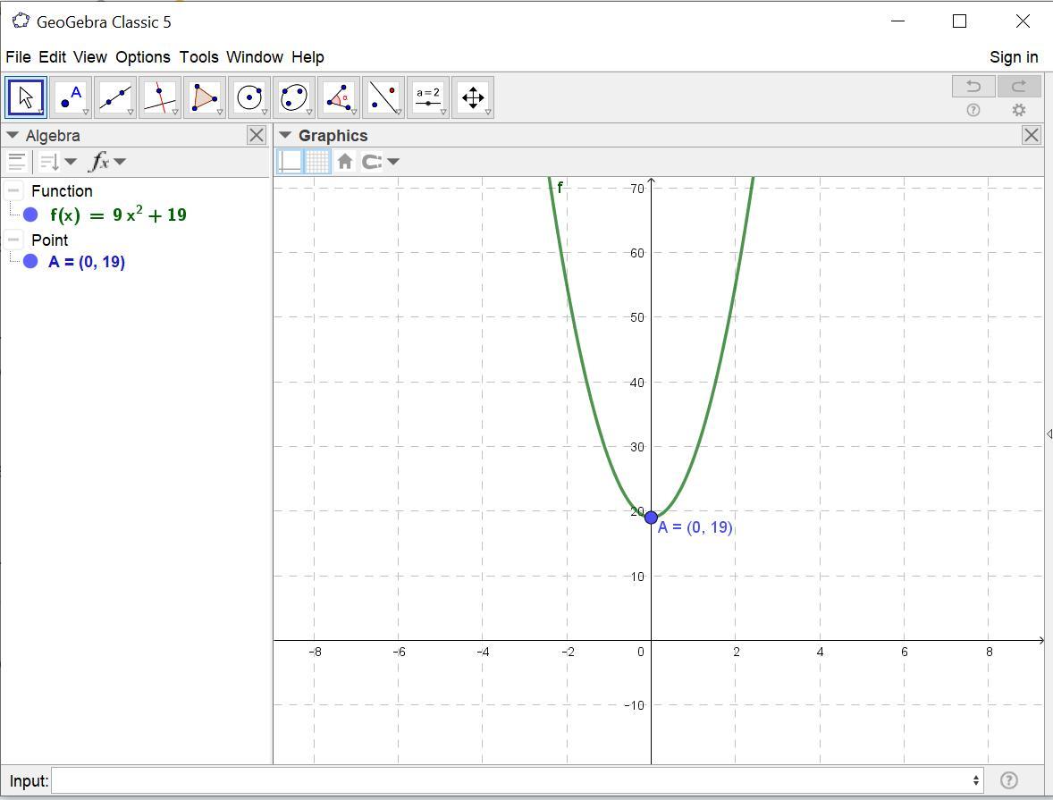1053x800 pixels.
Task: Toggle the grid display in Graphics
Action: tap(317, 162)
